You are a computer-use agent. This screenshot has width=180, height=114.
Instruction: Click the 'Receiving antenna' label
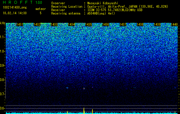coord(66,13)
